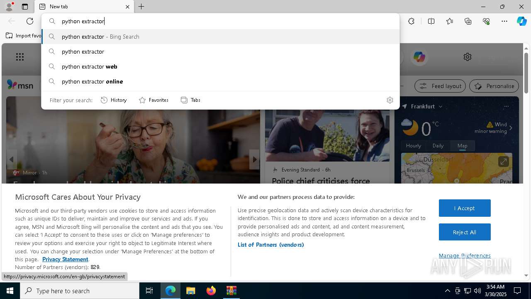
Task: Select second 'python extractor' suggestion
Action: tap(221, 51)
